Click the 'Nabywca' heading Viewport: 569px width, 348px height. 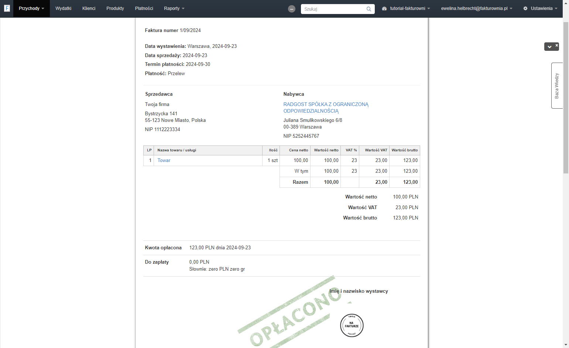(x=294, y=94)
